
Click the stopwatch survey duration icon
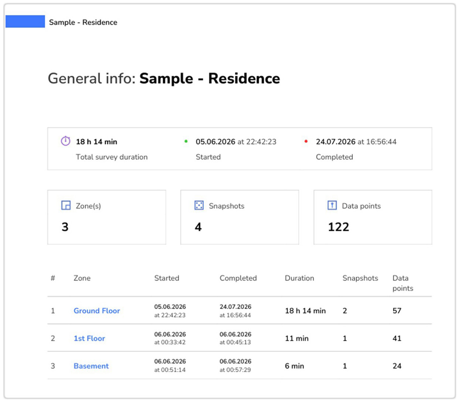[65, 141]
